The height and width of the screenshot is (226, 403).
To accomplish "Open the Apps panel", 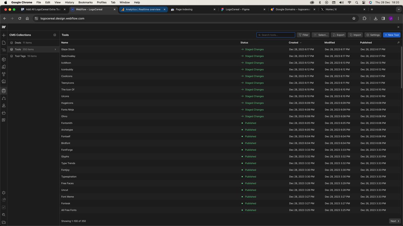I will click(x=4, y=120).
